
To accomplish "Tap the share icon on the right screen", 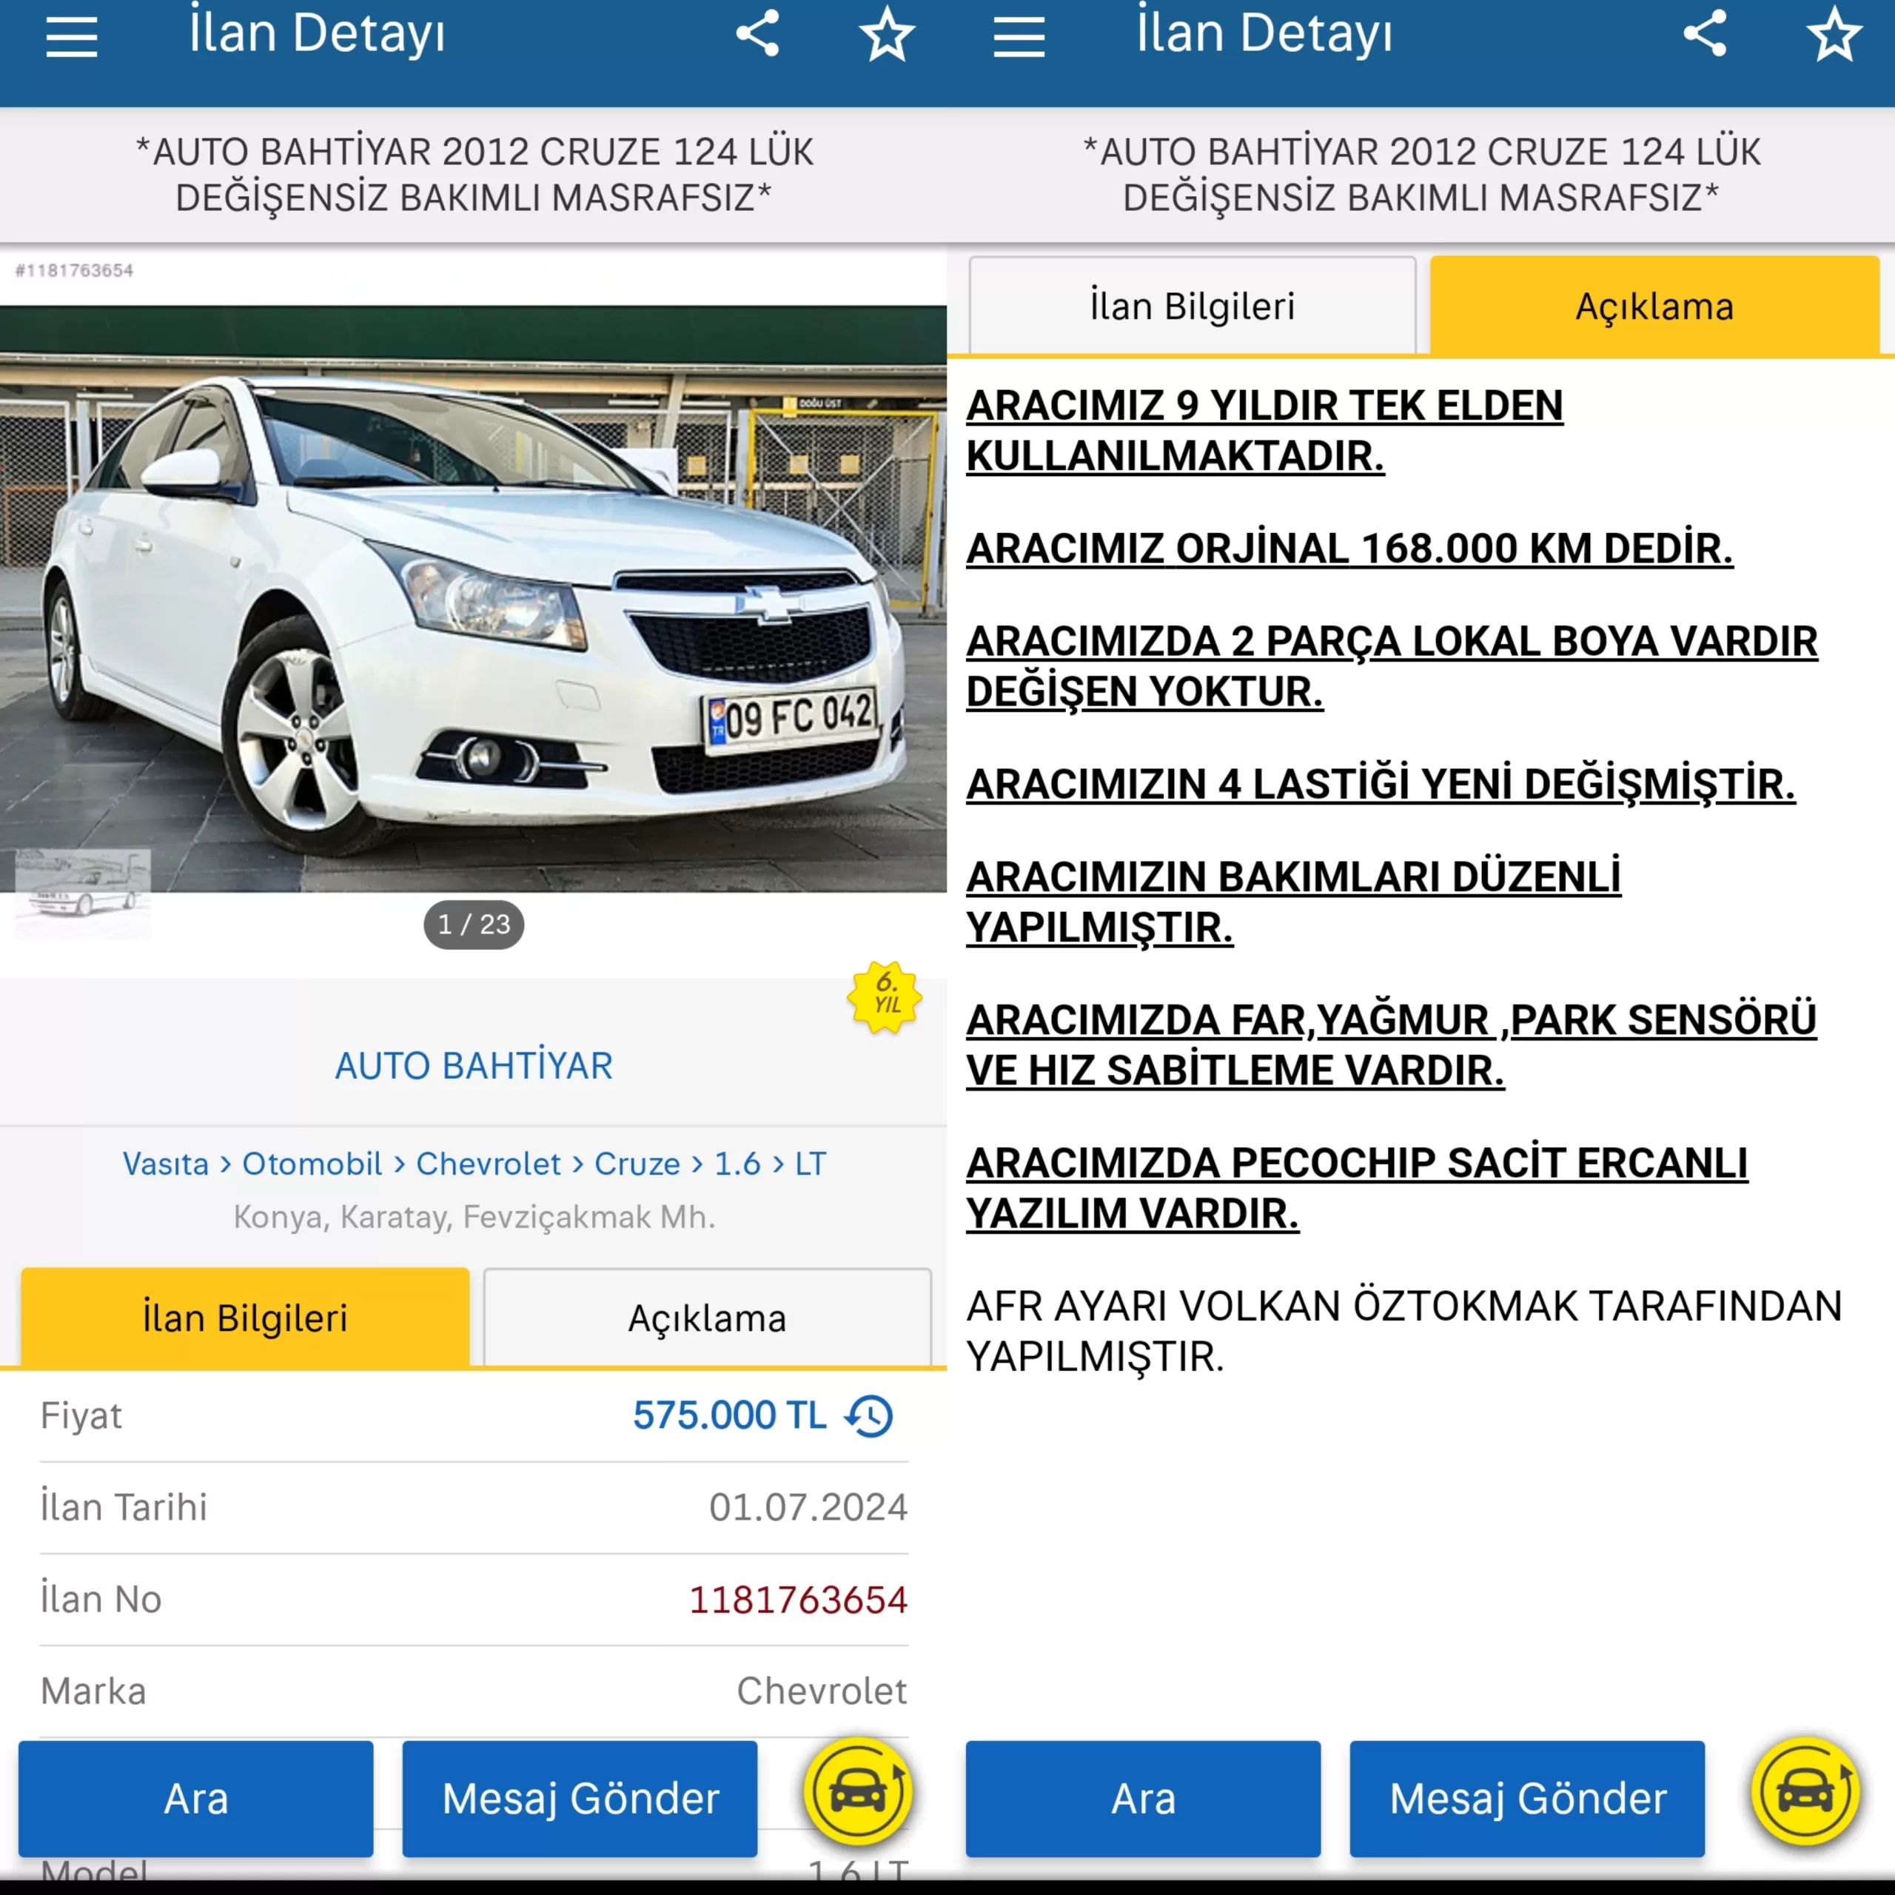I will pos(1705,34).
